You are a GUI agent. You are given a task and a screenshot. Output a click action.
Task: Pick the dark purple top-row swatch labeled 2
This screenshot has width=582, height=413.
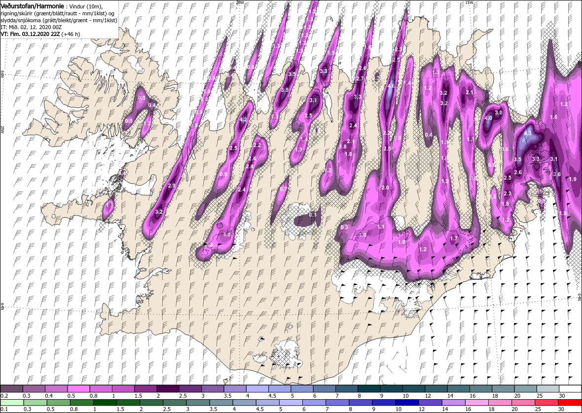[168, 389]
